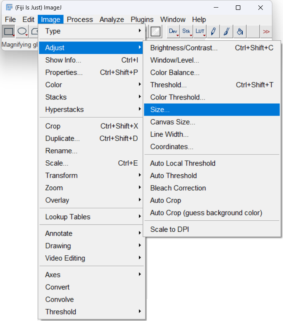Expand the Lookup Tables submenu
This screenshot has width=283, height=321.
91,217
